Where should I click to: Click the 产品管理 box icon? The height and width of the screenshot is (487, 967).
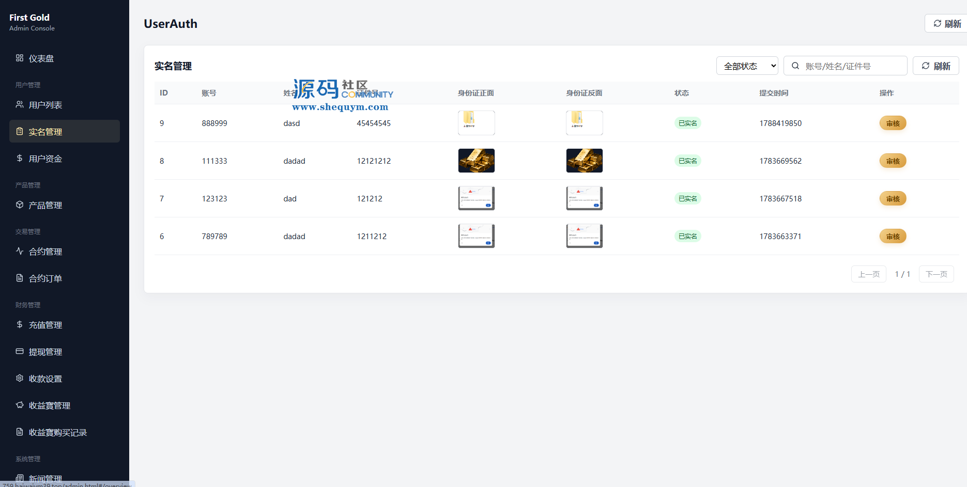tap(20, 205)
